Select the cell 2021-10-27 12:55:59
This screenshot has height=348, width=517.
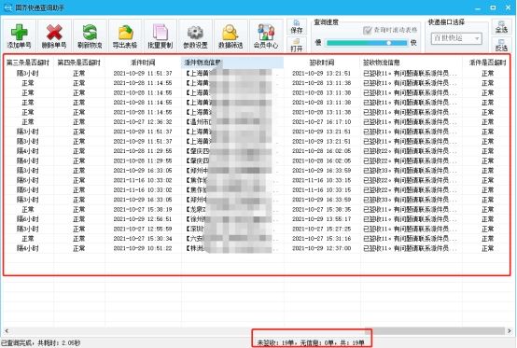(143, 229)
